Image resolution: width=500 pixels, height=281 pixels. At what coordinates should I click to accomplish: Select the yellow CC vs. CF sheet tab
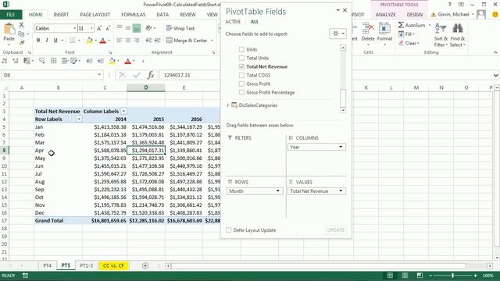(x=113, y=265)
